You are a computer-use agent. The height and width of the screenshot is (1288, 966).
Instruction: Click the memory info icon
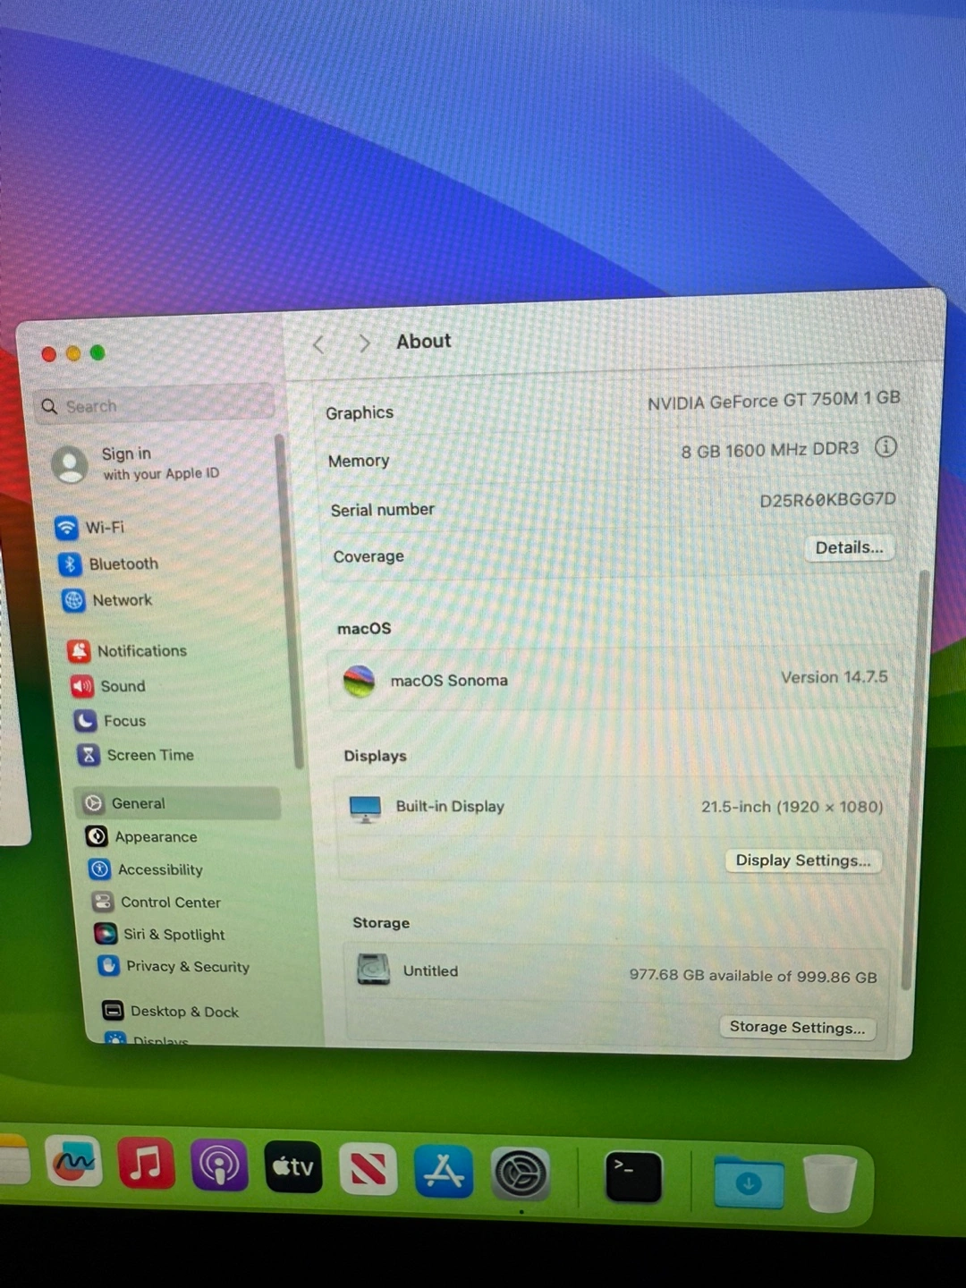point(885,446)
